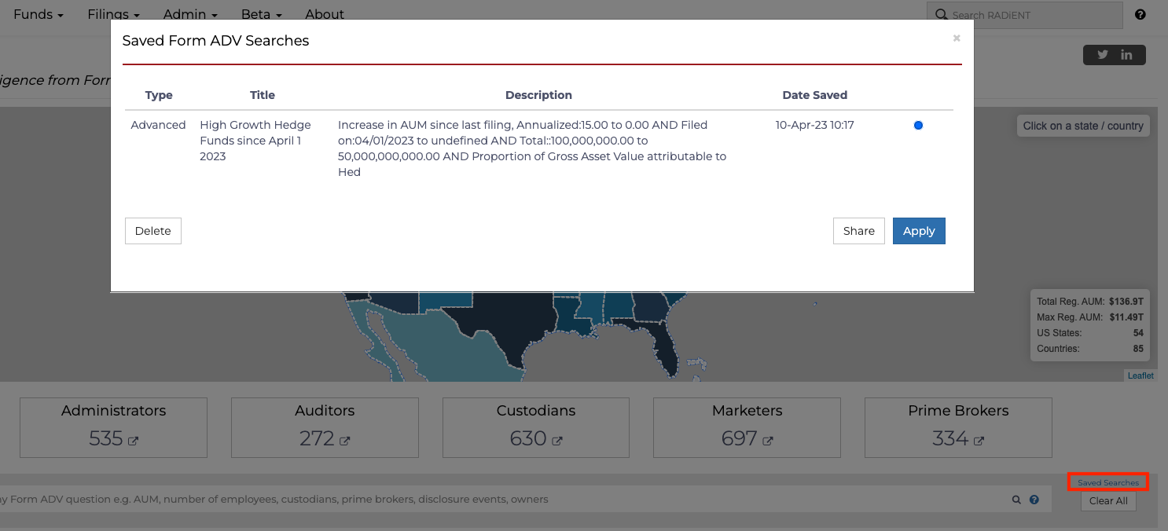Click the magnifier icon in the Search RADiENT box

[x=942, y=15]
